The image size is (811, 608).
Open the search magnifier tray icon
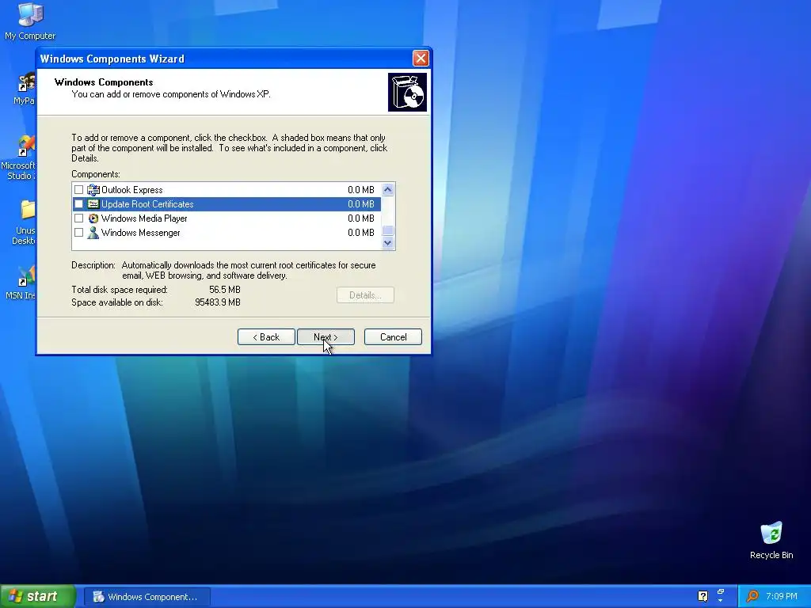(752, 596)
